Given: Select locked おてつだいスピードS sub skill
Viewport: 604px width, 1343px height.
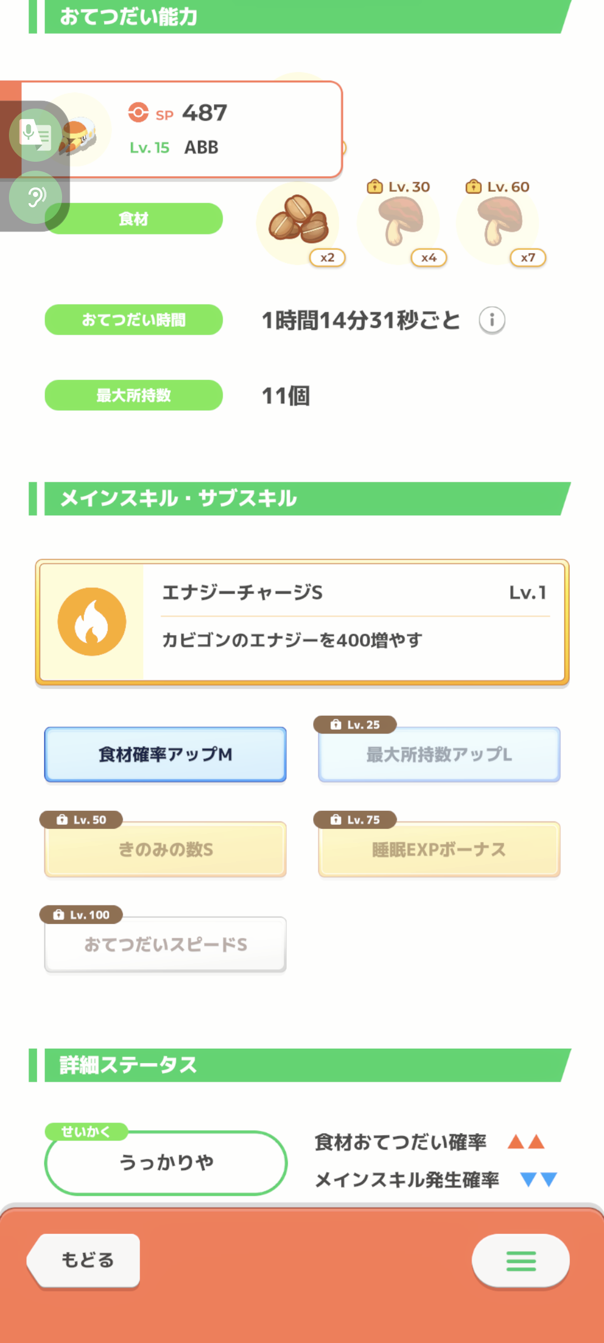Looking at the screenshot, I should [166, 944].
